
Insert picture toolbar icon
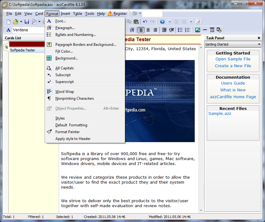(x=198, y=30)
